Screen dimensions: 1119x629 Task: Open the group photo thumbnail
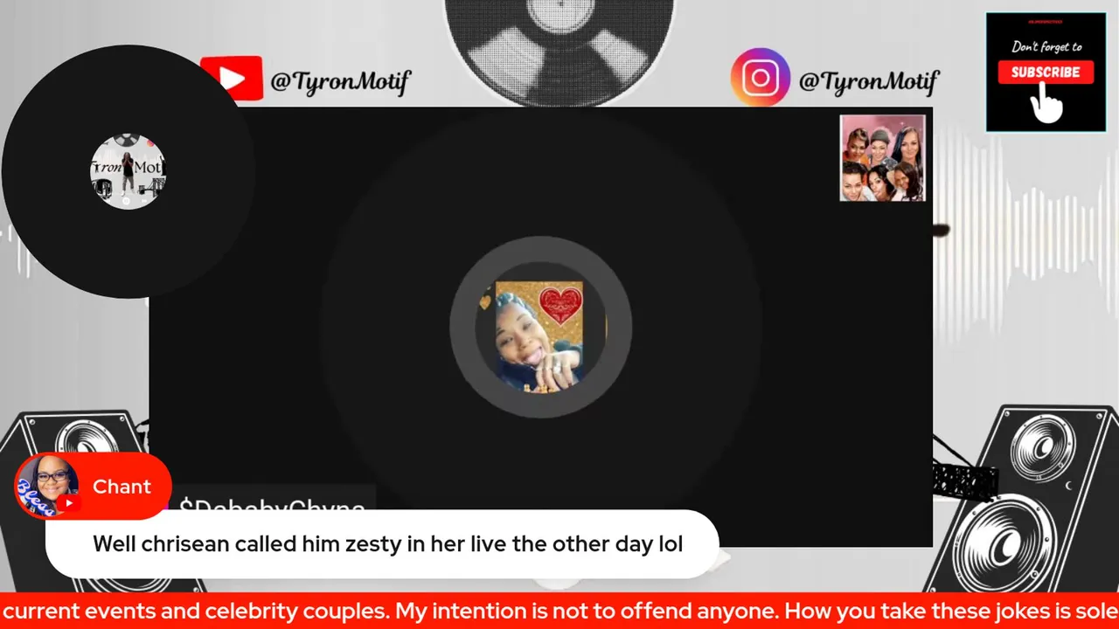click(x=882, y=158)
